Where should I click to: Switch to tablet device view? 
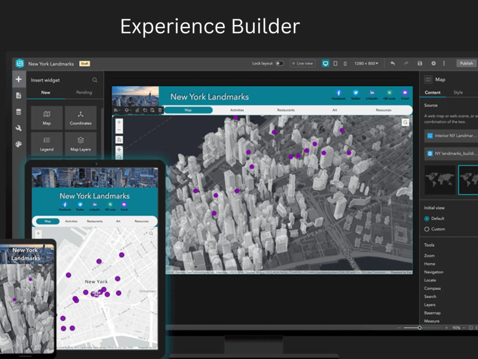336,64
